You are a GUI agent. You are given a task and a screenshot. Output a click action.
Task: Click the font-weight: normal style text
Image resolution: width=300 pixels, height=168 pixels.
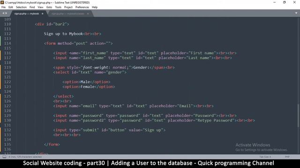105,67
